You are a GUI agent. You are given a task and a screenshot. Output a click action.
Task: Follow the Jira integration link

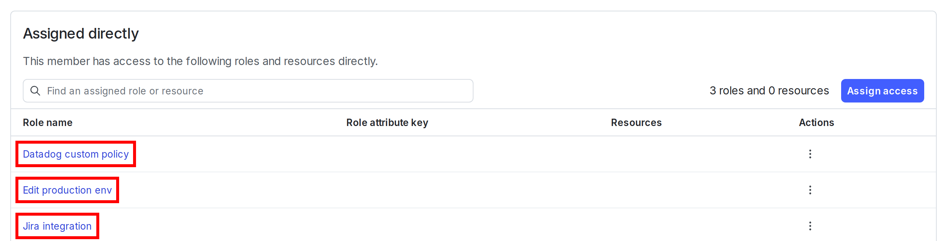57,226
